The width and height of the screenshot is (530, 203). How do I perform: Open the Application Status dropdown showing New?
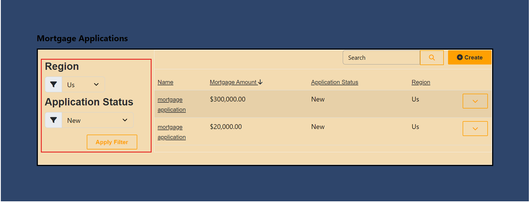click(97, 120)
